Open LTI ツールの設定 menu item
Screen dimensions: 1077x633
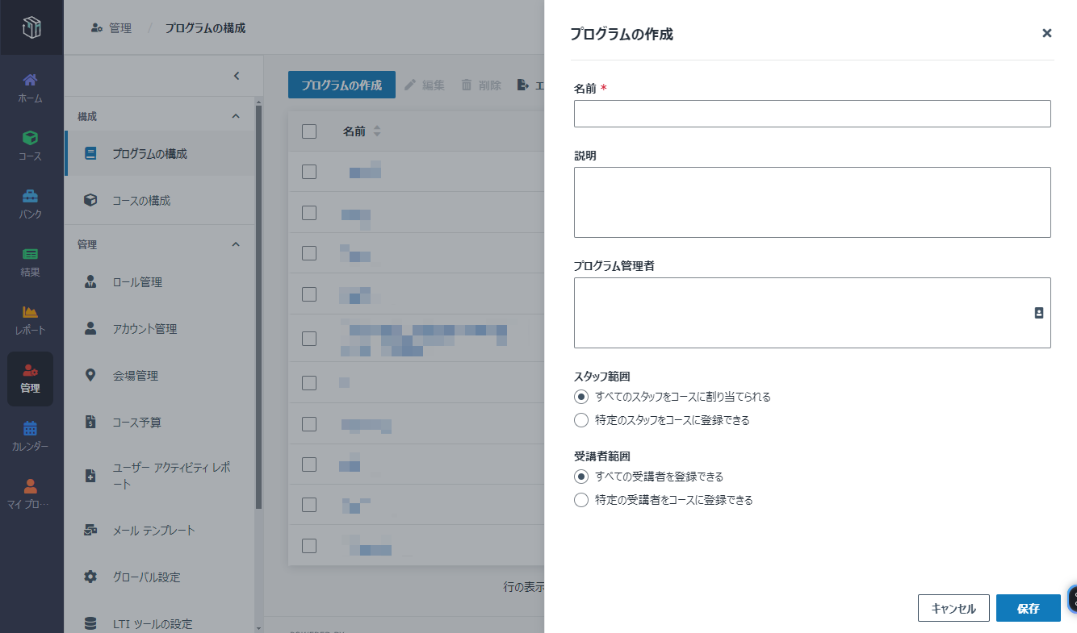[x=160, y=623]
